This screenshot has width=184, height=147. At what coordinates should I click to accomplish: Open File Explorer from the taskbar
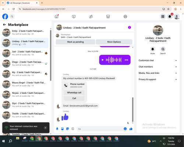pos(18,139)
